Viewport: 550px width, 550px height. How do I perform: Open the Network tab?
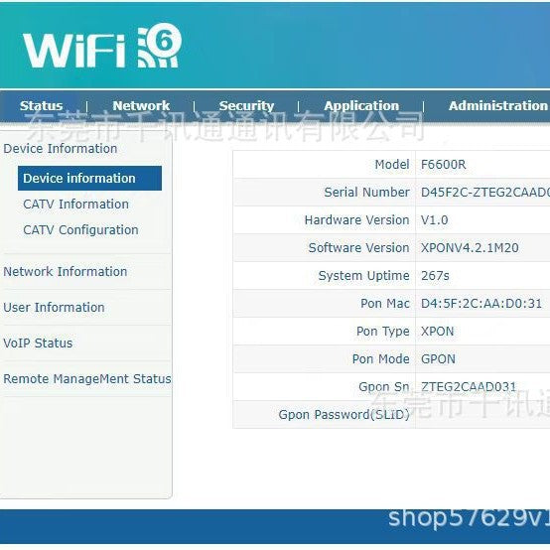coord(141,105)
